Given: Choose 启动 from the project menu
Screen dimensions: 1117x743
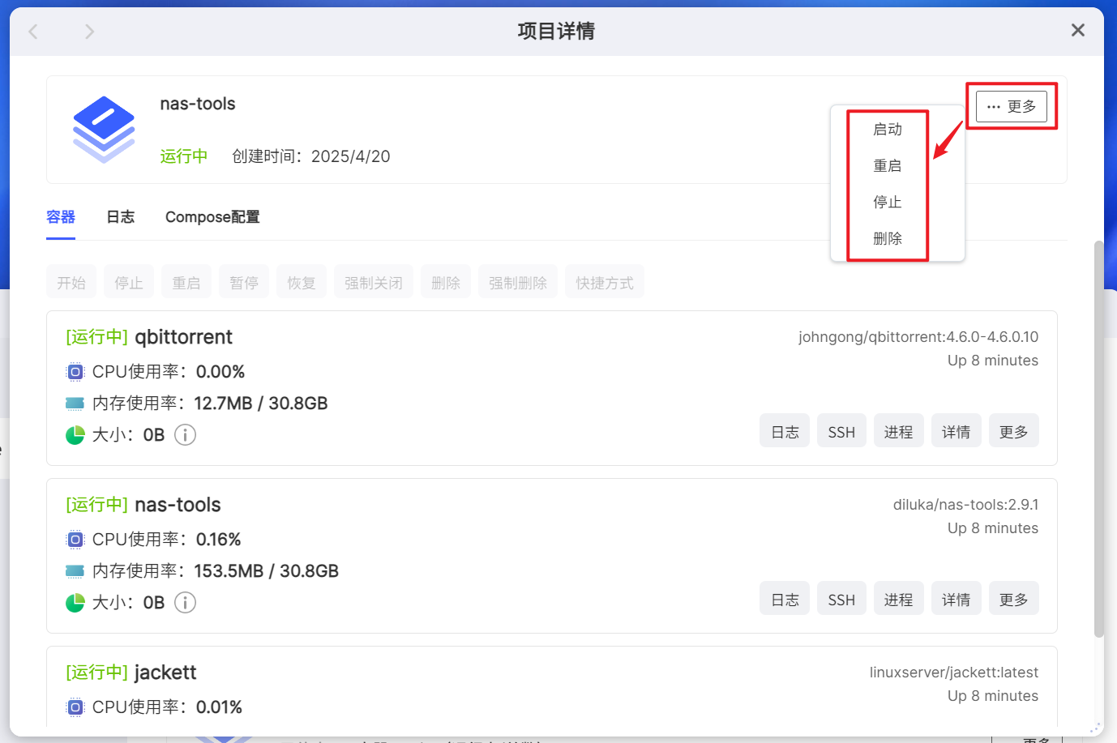Looking at the screenshot, I should click(x=888, y=130).
